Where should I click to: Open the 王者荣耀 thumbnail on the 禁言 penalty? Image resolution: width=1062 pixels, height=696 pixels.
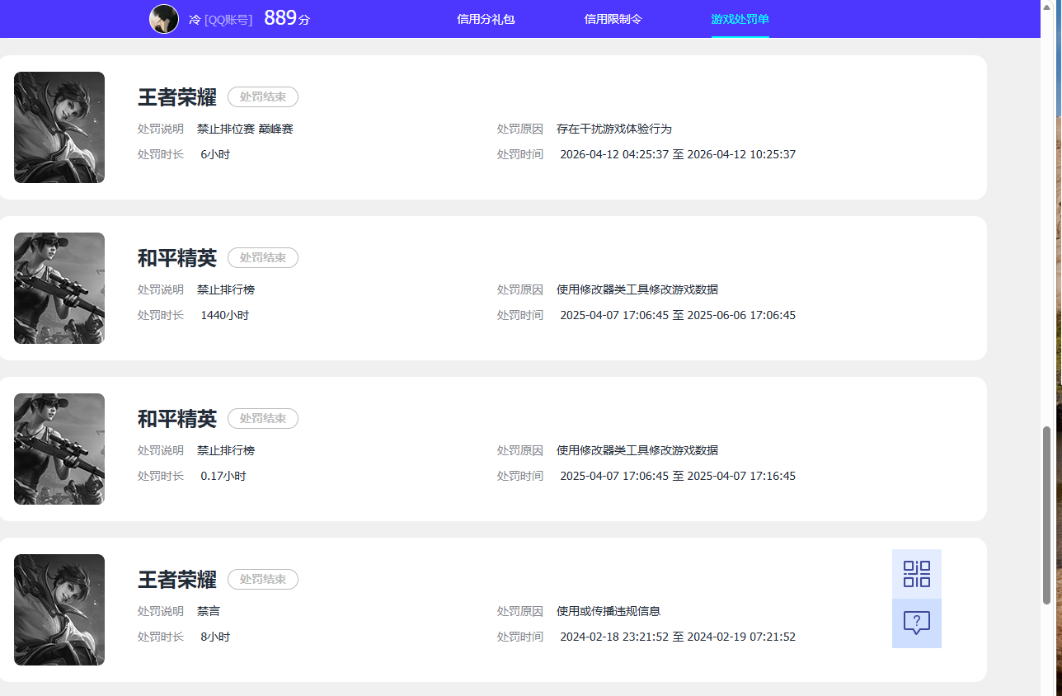coord(59,609)
